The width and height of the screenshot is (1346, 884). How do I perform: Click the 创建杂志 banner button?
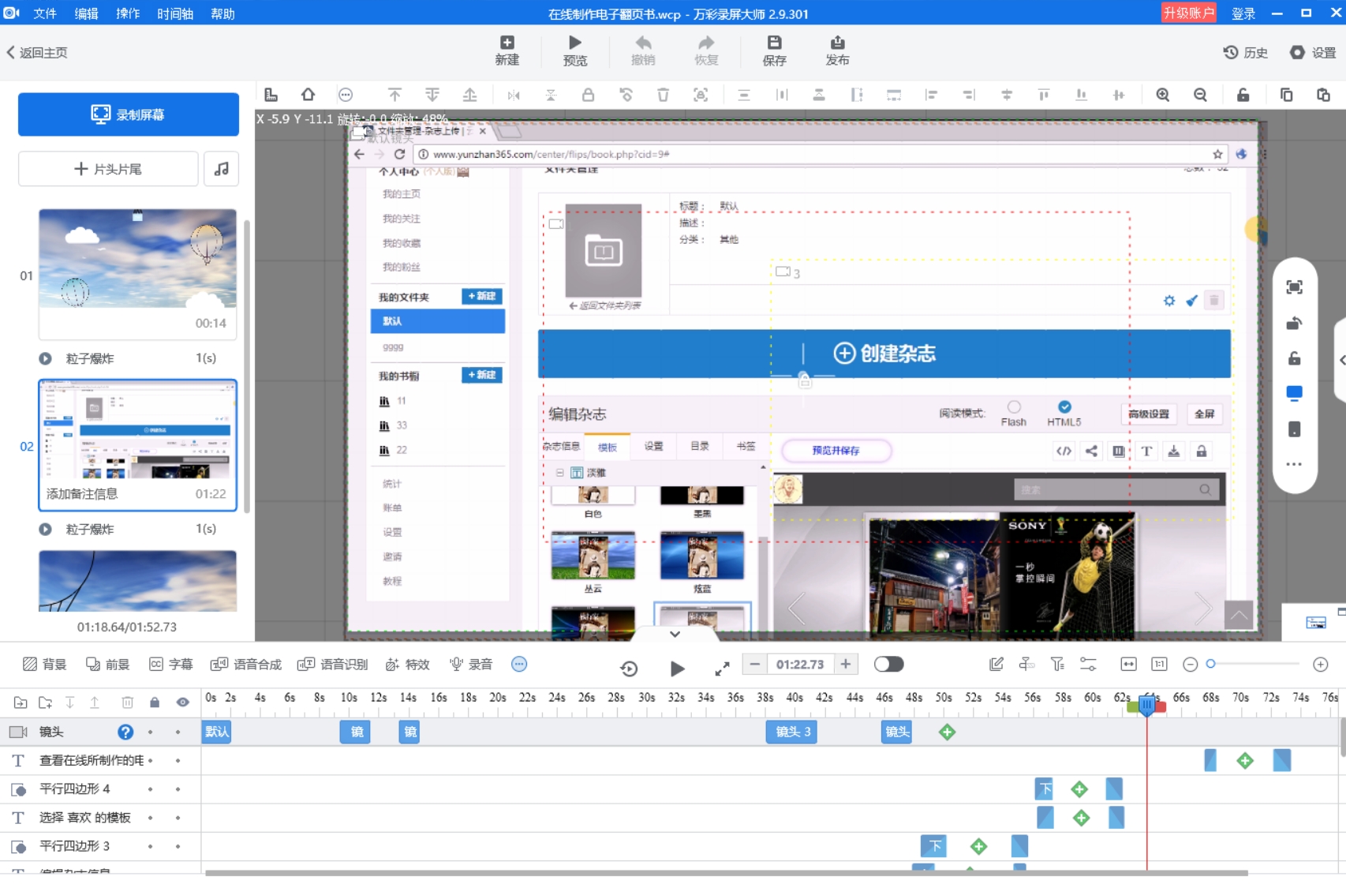[x=884, y=353]
